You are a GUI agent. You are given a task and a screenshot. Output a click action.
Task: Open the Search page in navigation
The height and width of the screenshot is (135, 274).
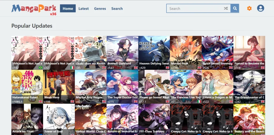click(x=117, y=9)
